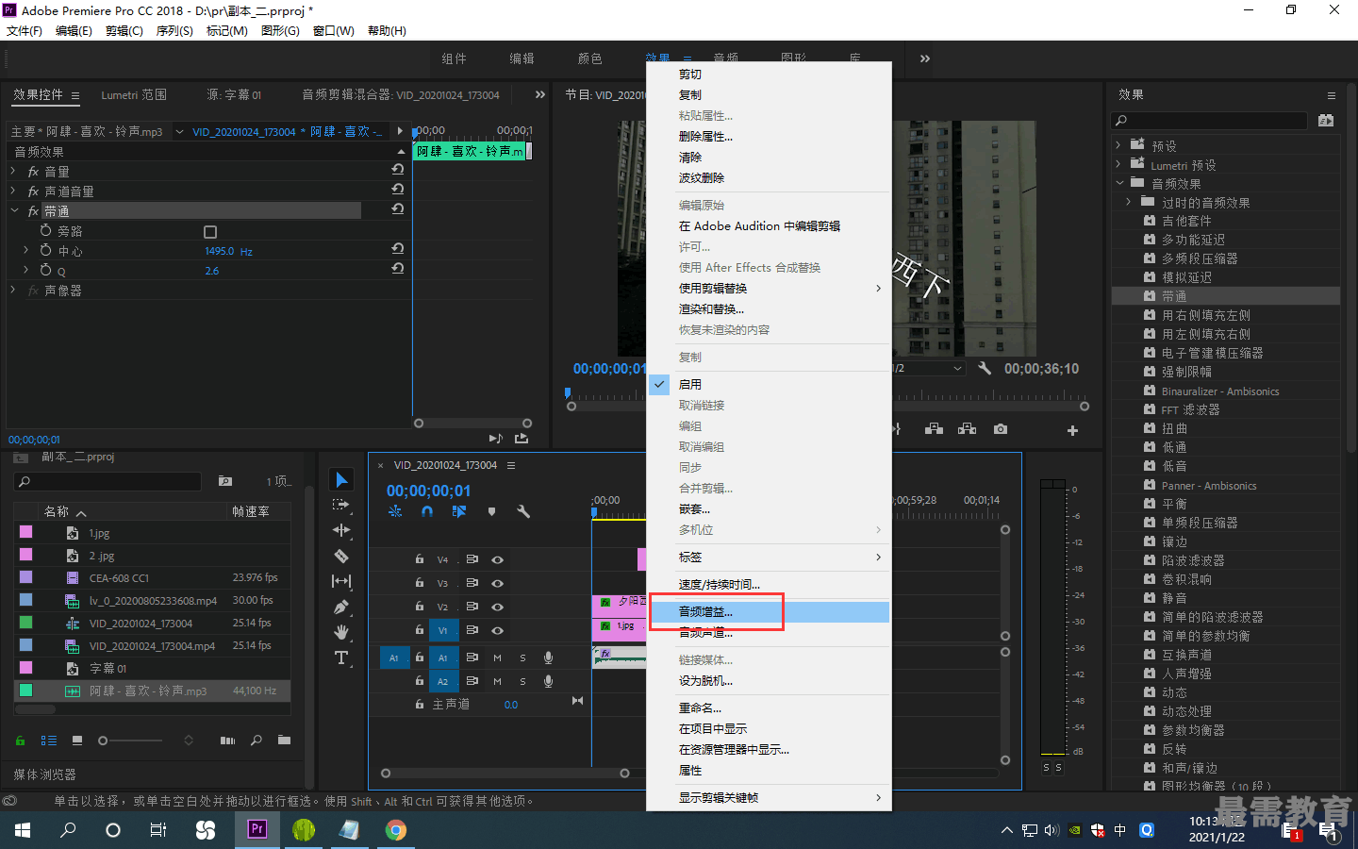Expand the 预设 folder
Image resolution: width=1358 pixels, height=849 pixels.
tap(1118, 145)
